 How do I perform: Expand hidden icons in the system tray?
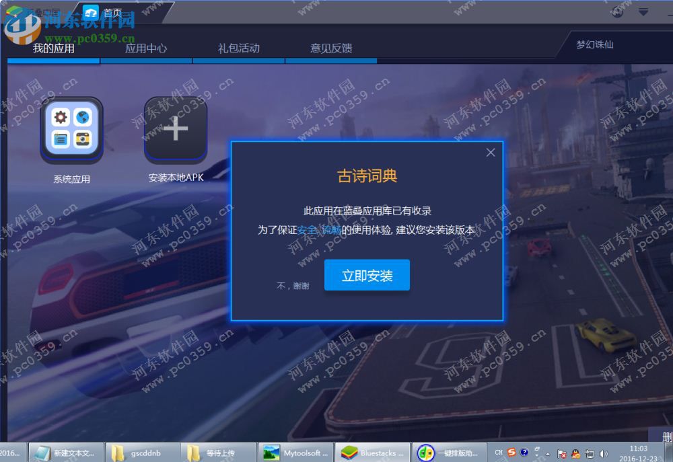[547, 454]
